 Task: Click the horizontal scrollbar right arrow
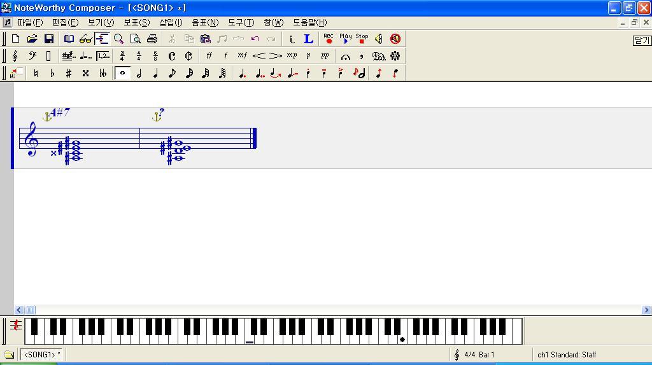(646, 310)
